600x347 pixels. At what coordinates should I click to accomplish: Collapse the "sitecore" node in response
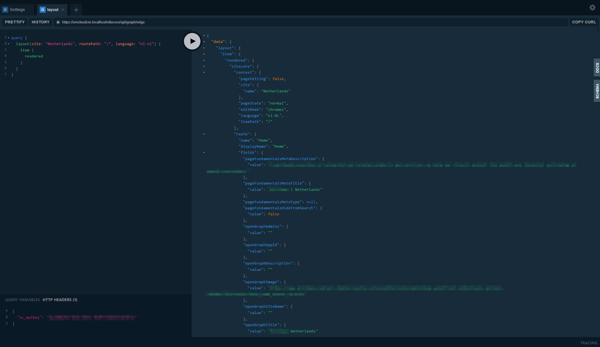coord(204,67)
